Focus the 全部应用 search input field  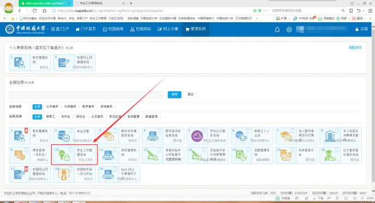click(86, 94)
